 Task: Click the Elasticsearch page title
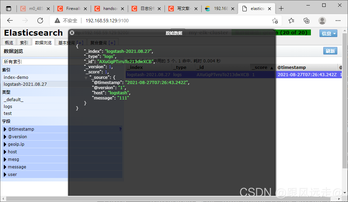[33, 33]
